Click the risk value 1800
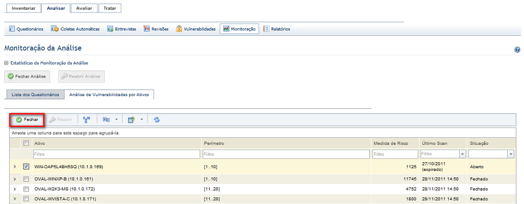Image resolution: width=524 pixels, height=204 pixels. (412, 199)
